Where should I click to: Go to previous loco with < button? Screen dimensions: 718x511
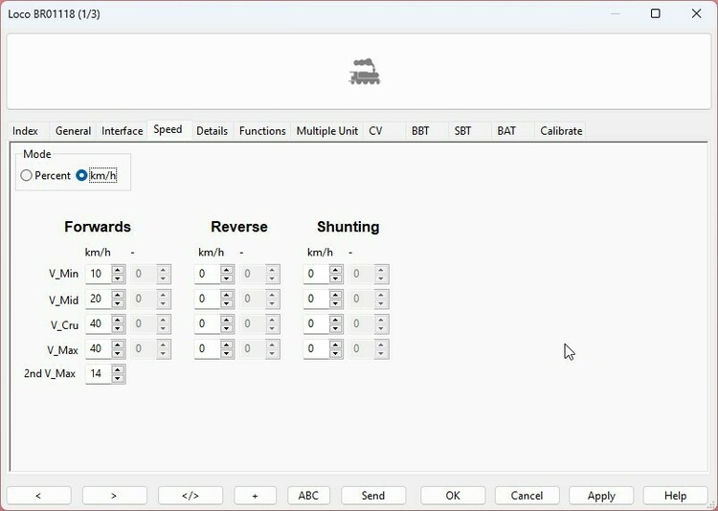(38, 496)
